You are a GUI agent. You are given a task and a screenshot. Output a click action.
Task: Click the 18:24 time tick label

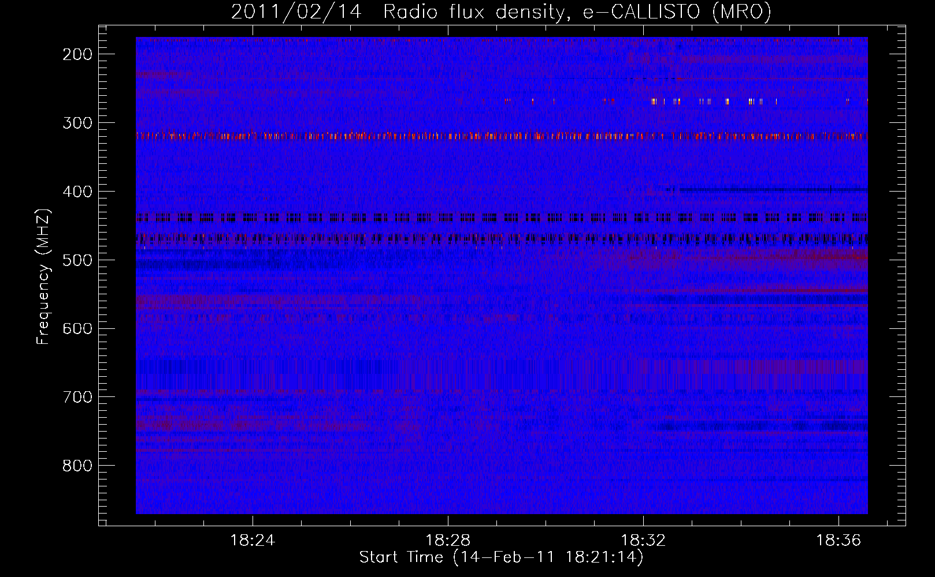pos(253,541)
